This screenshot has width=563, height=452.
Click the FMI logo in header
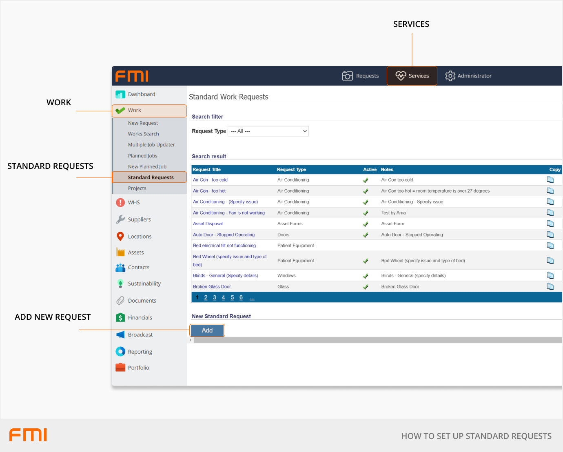132,76
